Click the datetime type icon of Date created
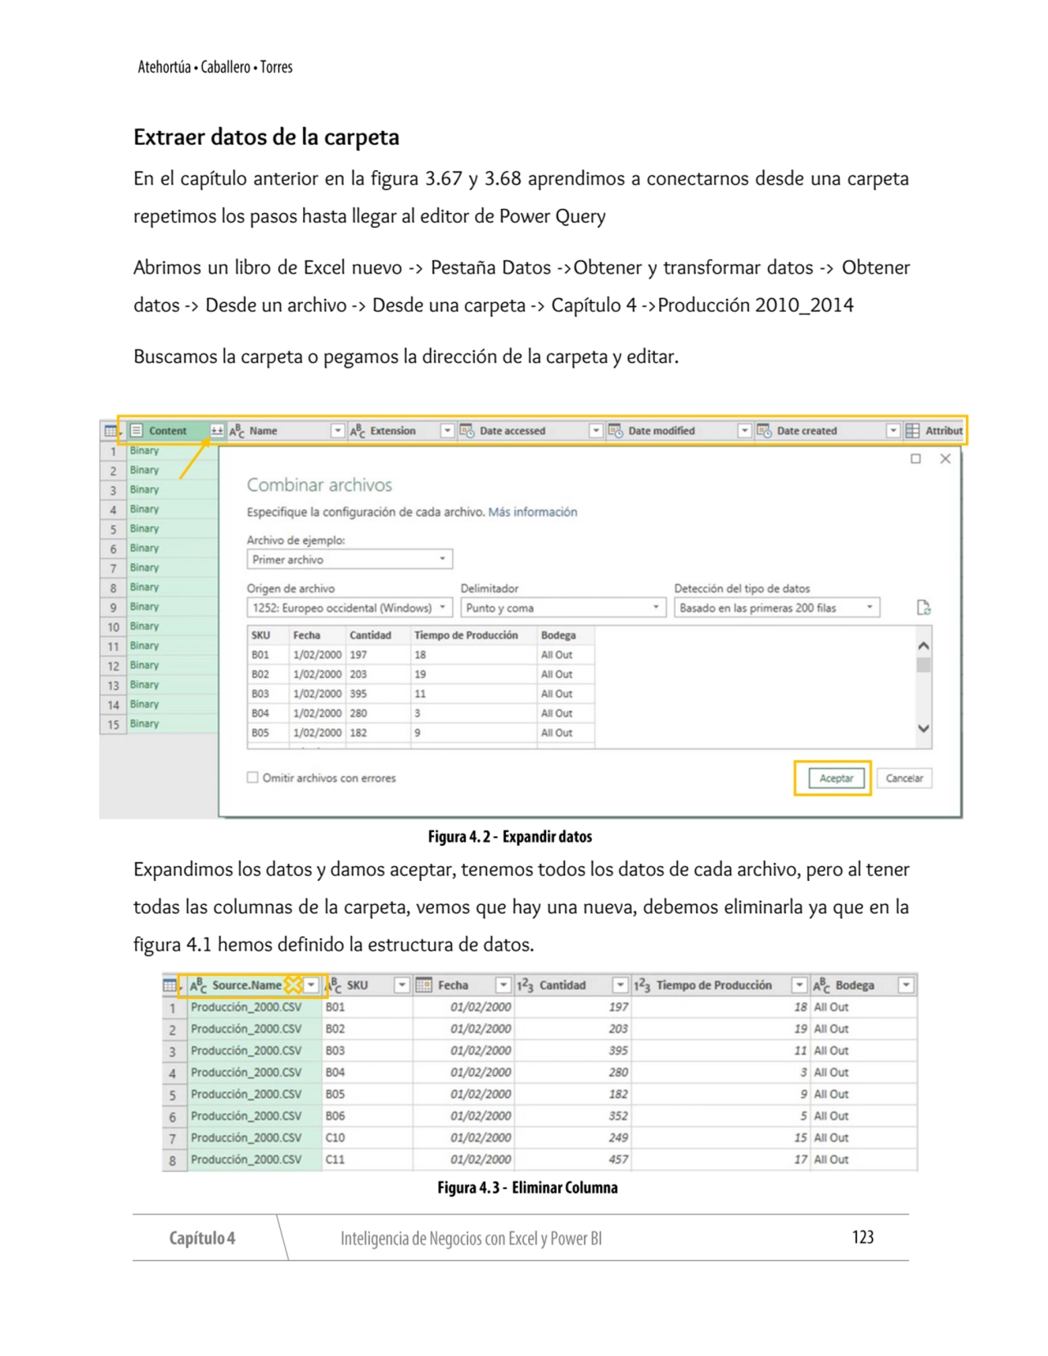The image size is (1048, 1356). coord(764,431)
